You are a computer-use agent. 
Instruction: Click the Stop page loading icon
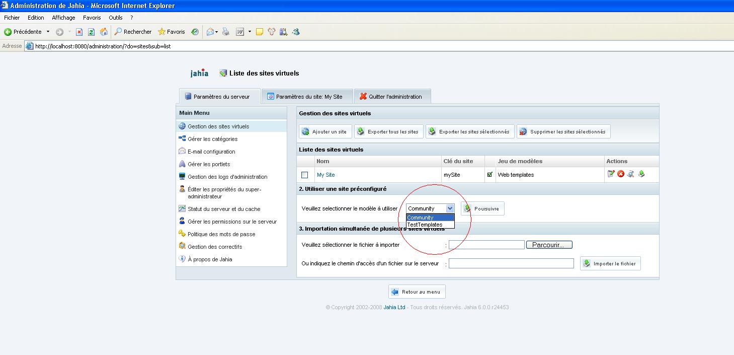[x=79, y=32]
